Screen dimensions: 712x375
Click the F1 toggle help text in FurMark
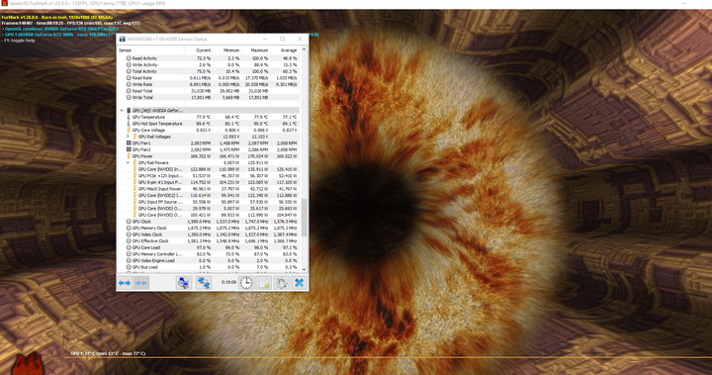(19, 41)
